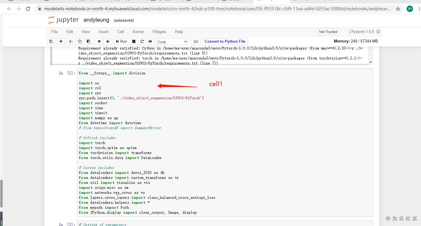Click the 'import torch.optim as optim' line
Image resolution: width=421 pixels, height=226 pixels.
[108, 148]
